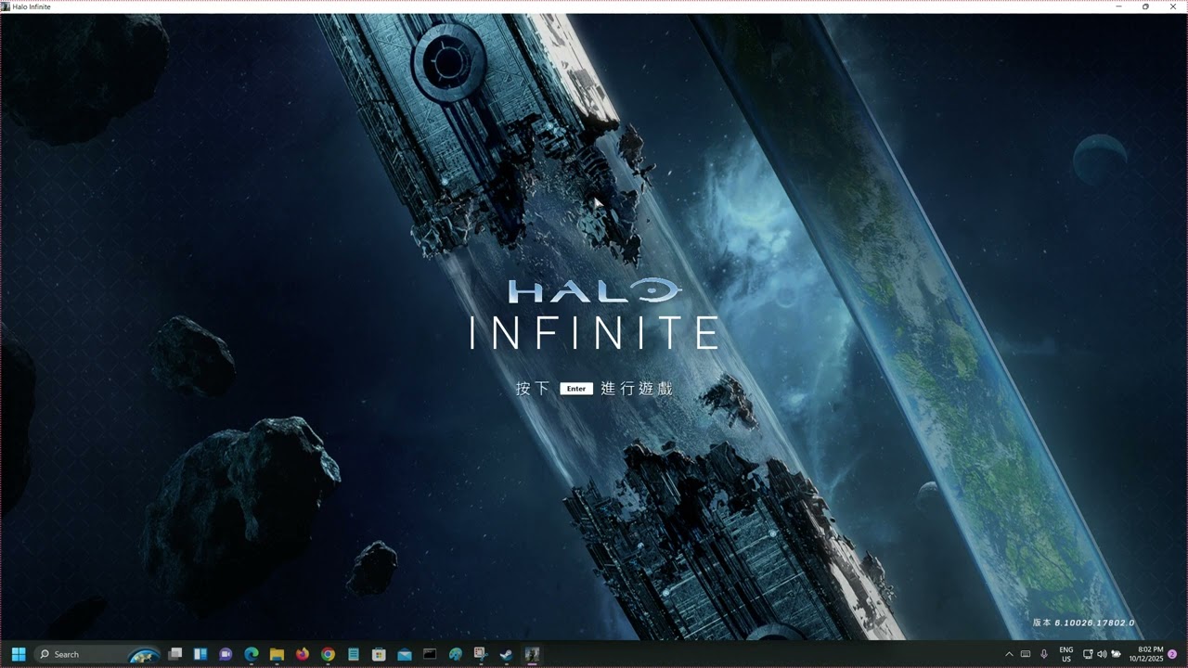
Task: Minimize the Halo Infinite window
Action: tap(1119, 6)
